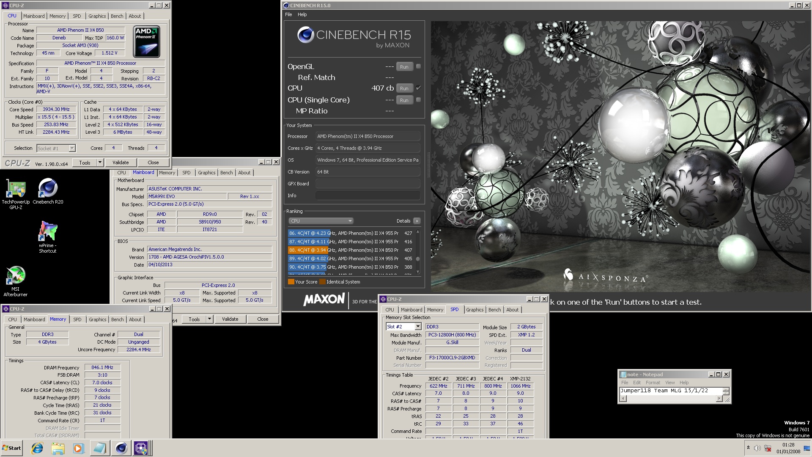Click Close in the CPU-Z CPU window
This screenshot has height=457, width=812.
click(x=153, y=162)
